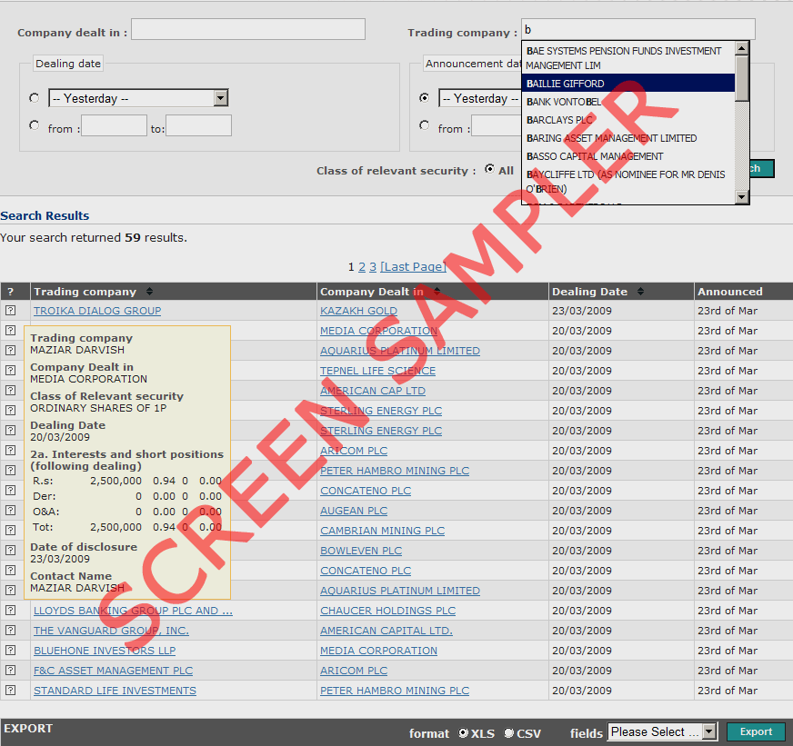This screenshot has height=746, width=793.
Task: Open CHAUCER HOLDINGS PLC link
Action: (x=388, y=611)
